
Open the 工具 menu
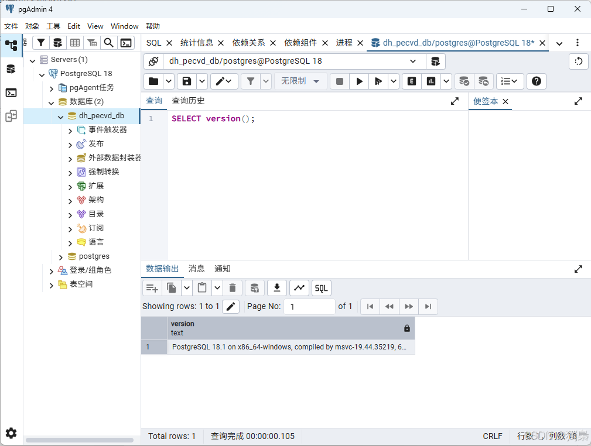53,26
